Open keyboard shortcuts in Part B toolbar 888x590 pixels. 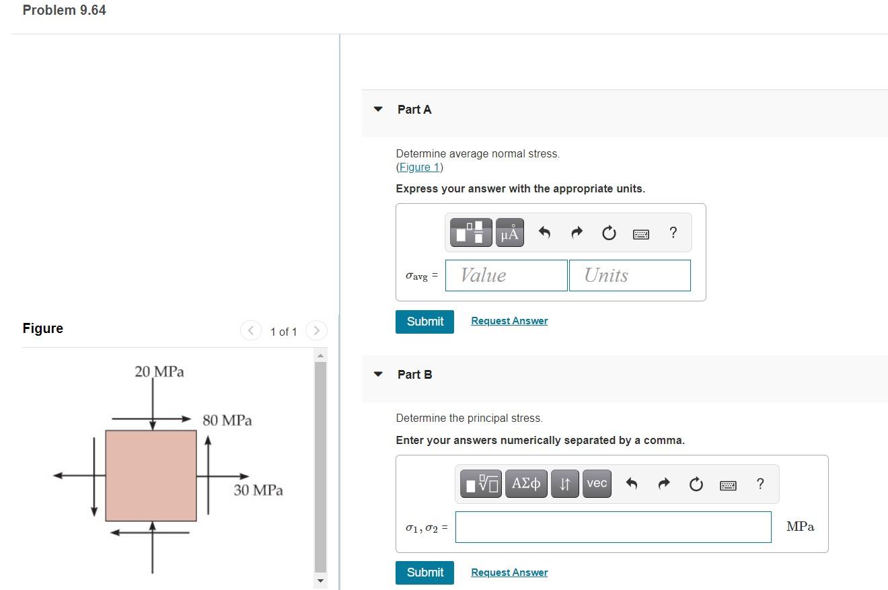[729, 484]
